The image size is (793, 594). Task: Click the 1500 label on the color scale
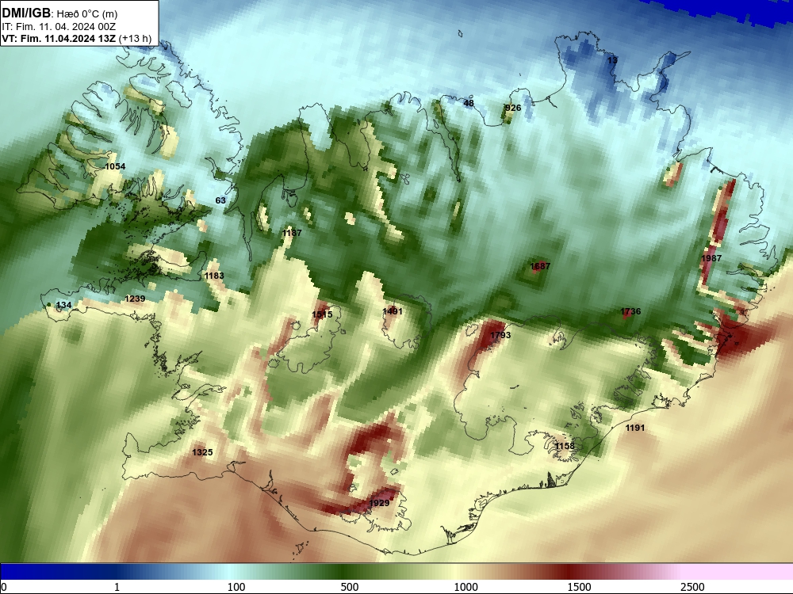[579, 587]
